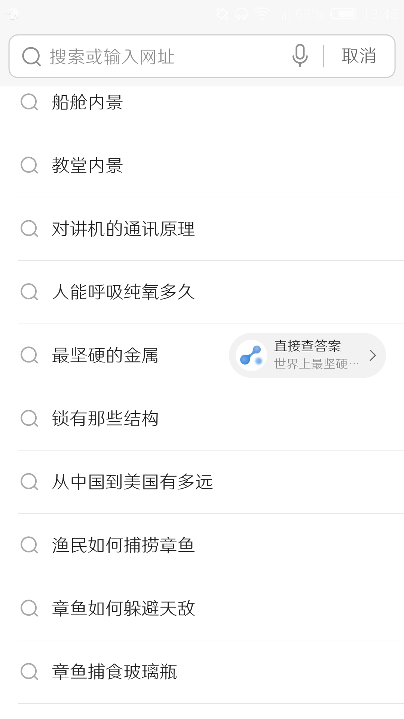404x719 pixels.
Task: Select the suggestion 最坚硬的金属
Action: [105, 355]
